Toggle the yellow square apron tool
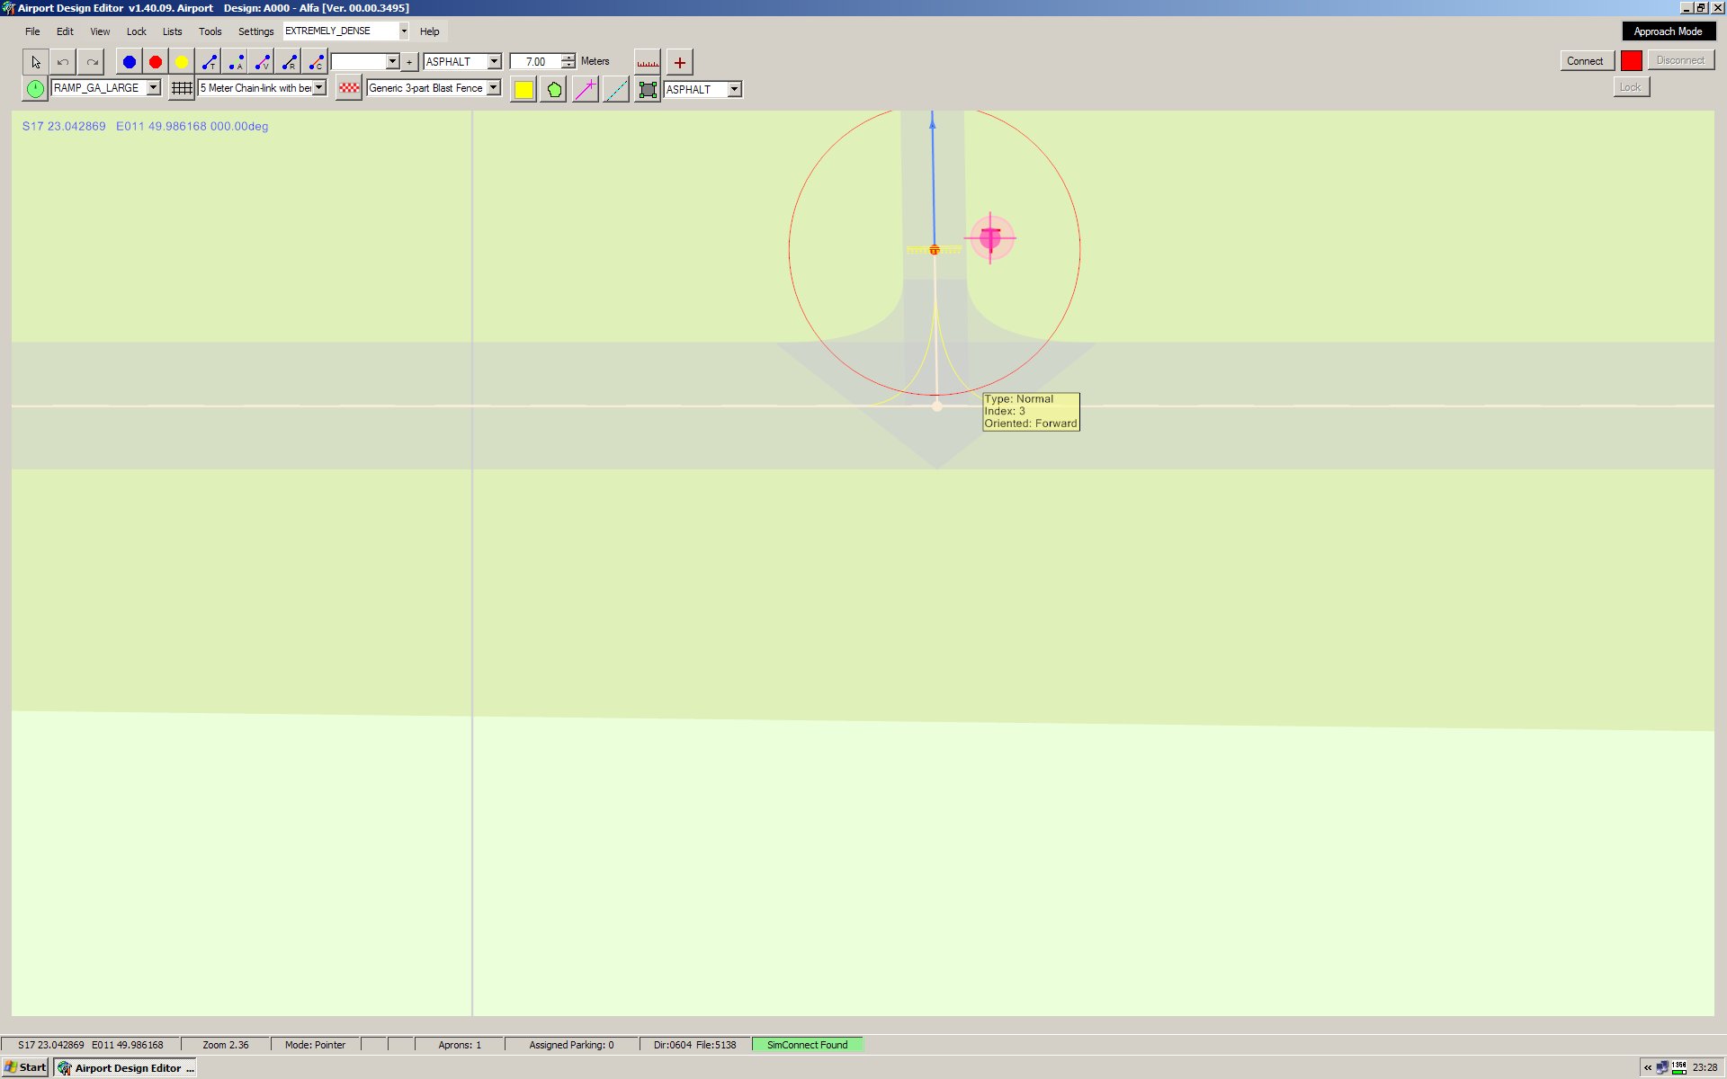Viewport: 1727px width, 1079px height. tap(523, 89)
